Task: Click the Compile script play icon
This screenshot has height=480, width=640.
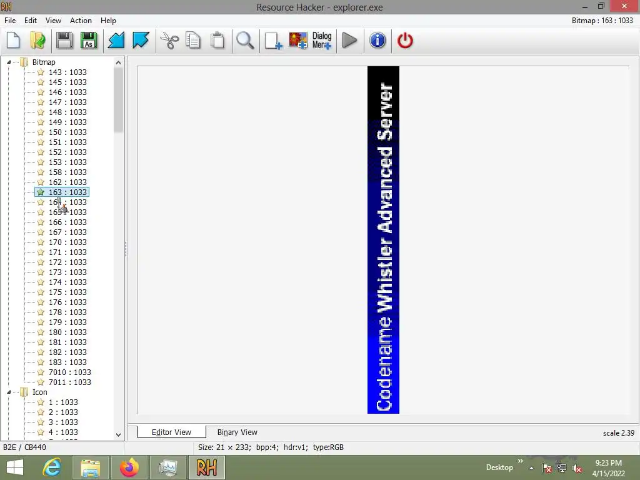Action: pyautogui.click(x=349, y=41)
